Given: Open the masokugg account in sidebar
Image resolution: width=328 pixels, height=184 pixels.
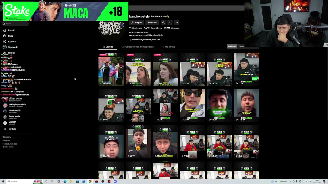Looking at the screenshot, I should coord(12,111).
